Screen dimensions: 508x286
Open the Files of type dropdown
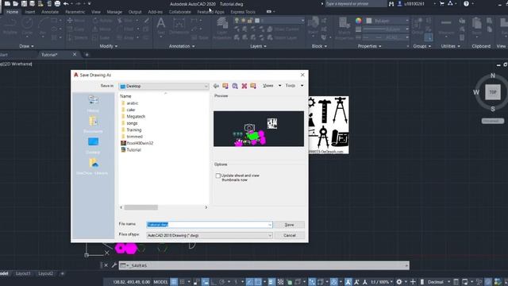click(x=210, y=235)
